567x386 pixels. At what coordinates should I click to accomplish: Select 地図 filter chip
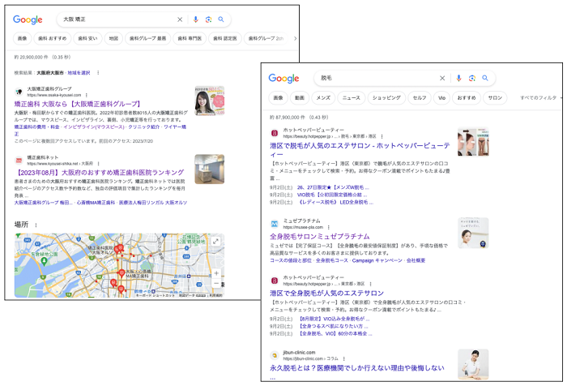coord(113,38)
